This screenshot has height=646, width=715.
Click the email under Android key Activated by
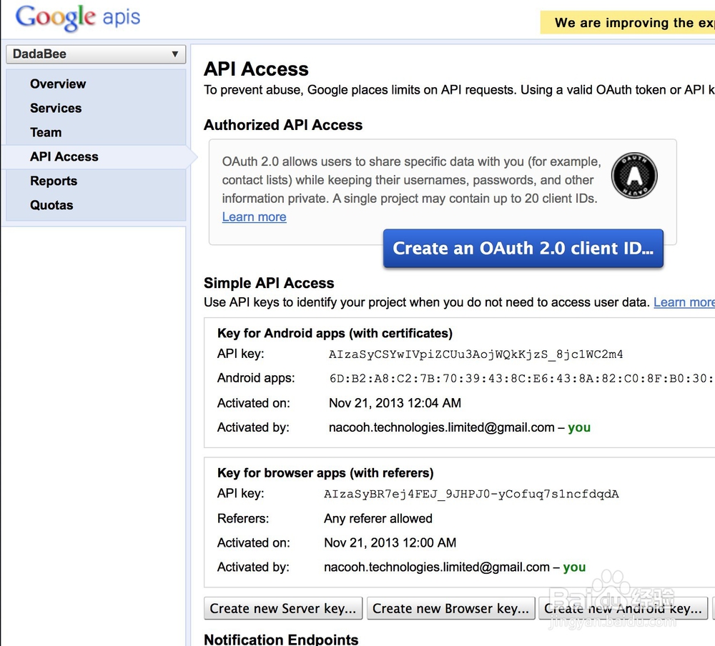(441, 427)
